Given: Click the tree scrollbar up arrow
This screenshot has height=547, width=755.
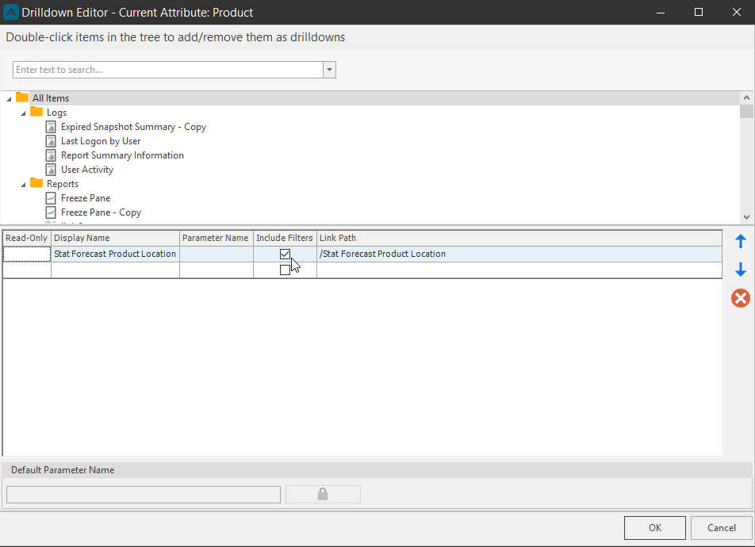Looking at the screenshot, I should [747, 98].
